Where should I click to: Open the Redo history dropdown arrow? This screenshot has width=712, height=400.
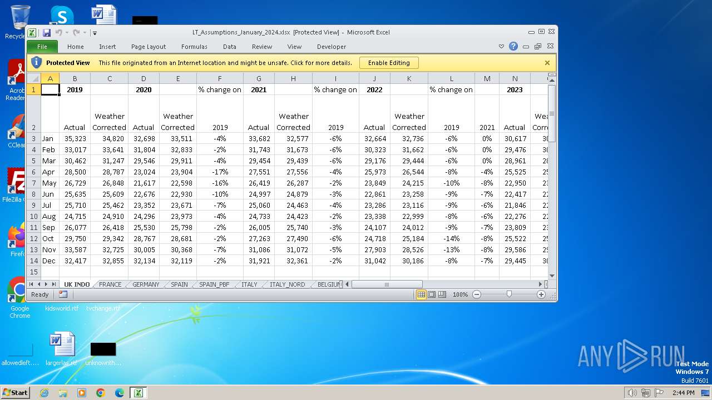tap(85, 33)
